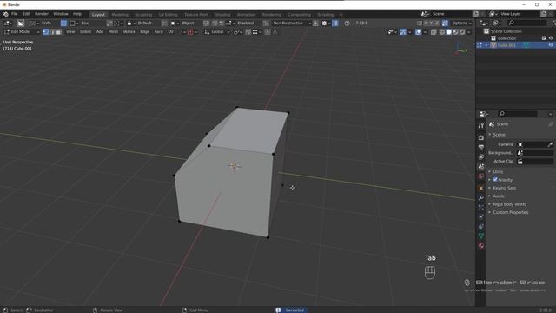Viewport: 556px width, 313px height.
Task: Toggle X-ray viewport mode
Action: coord(434,32)
